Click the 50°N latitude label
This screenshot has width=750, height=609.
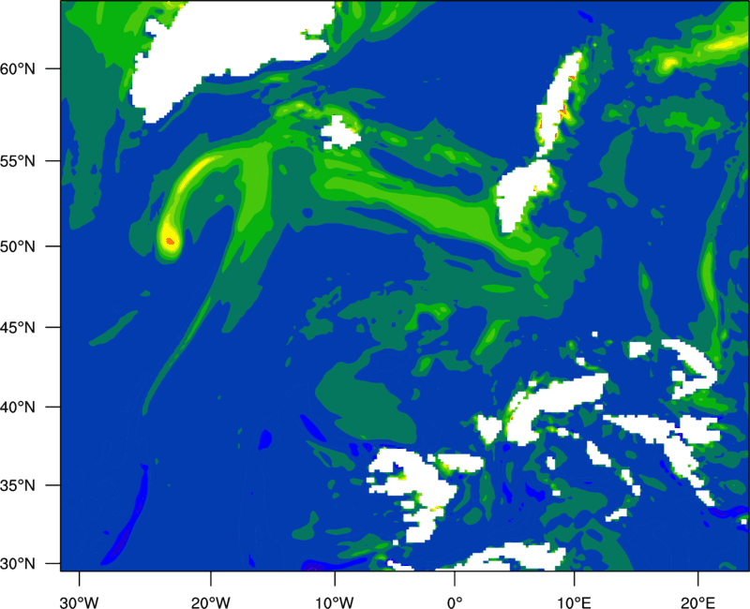coord(18,246)
